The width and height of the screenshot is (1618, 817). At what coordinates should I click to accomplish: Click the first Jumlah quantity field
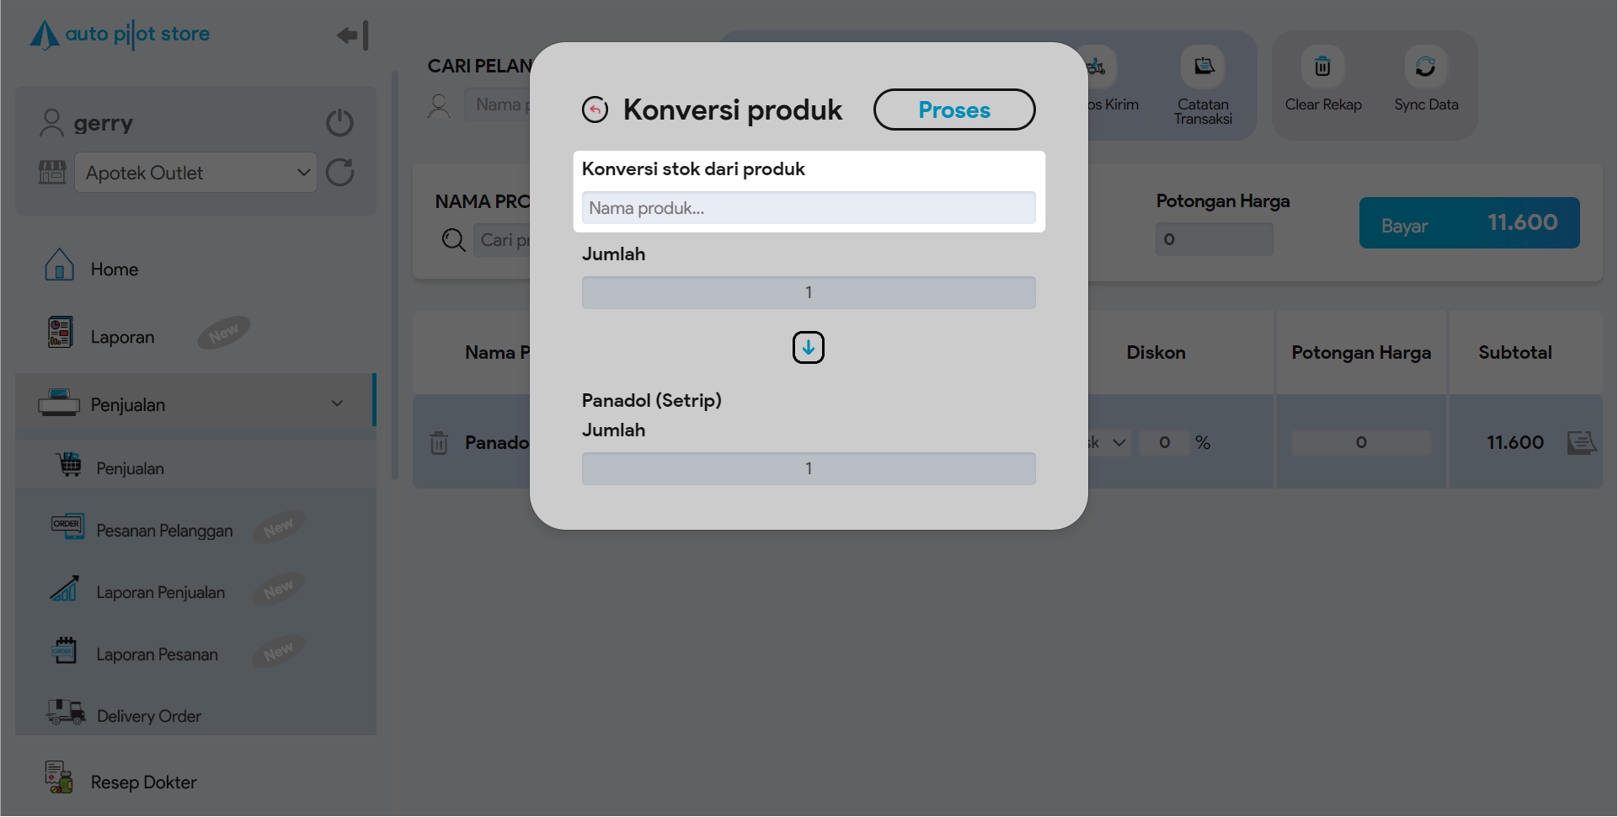click(x=808, y=292)
